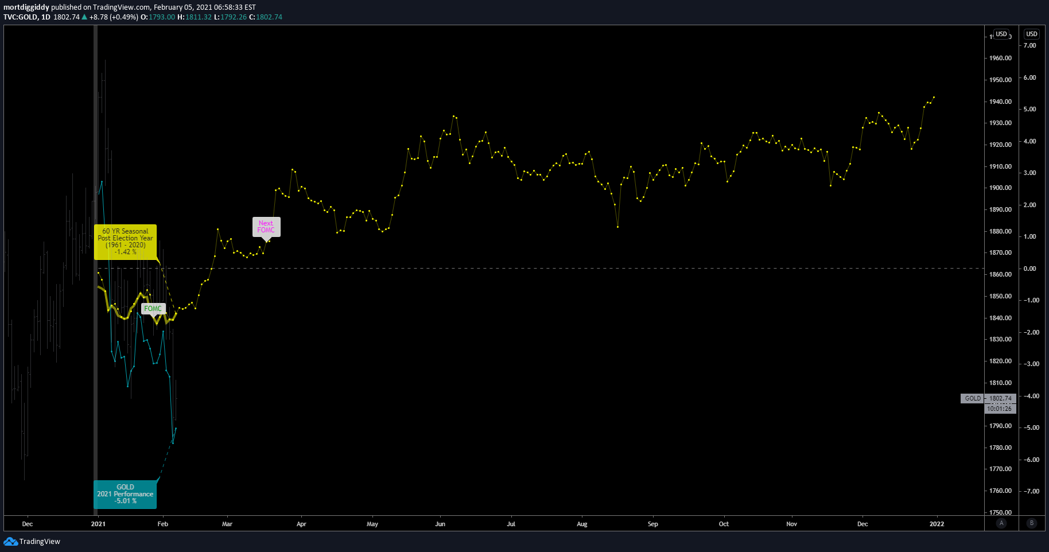This screenshot has width=1049, height=552.
Task: Select the gray 'FOMC' callout label
Action: click(153, 309)
